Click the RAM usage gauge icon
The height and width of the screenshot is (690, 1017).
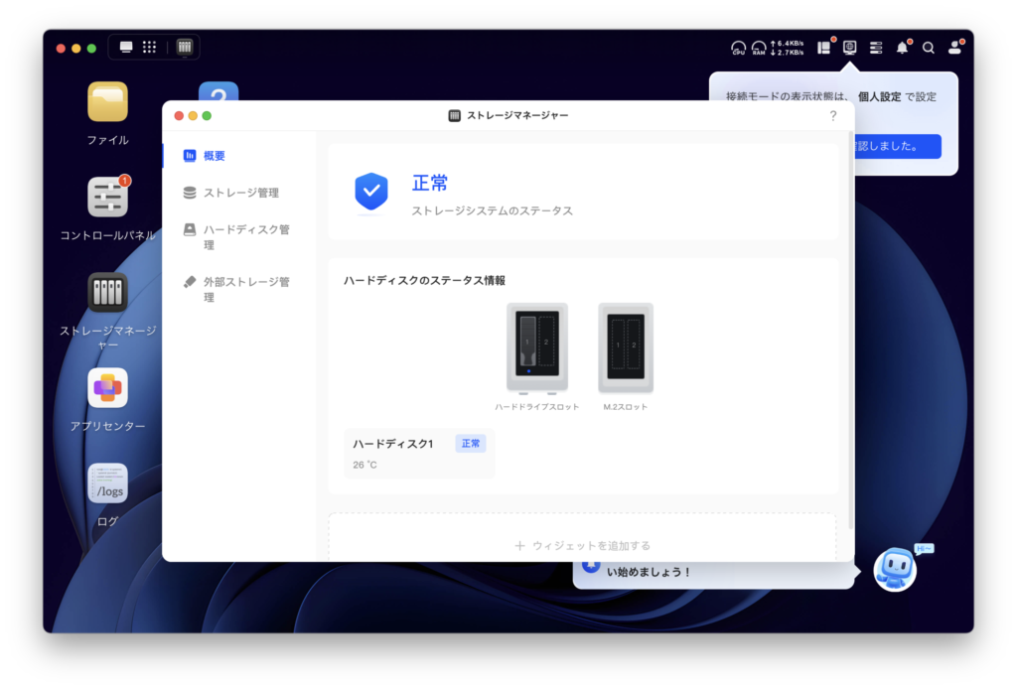[x=759, y=48]
